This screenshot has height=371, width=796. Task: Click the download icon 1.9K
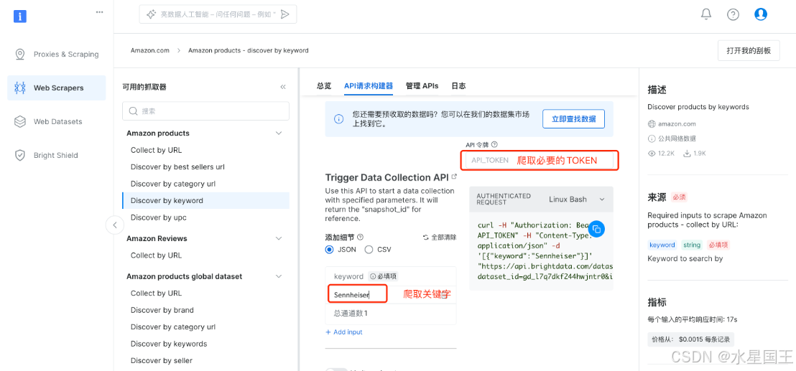pyautogui.click(x=688, y=153)
